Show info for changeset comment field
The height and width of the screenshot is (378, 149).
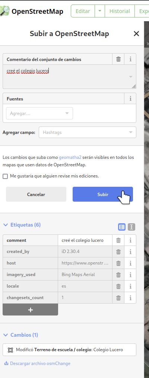tap(130, 59)
